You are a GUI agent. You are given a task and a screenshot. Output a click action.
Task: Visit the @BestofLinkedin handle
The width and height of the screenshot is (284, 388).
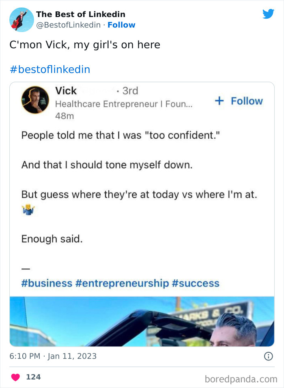click(x=68, y=25)
